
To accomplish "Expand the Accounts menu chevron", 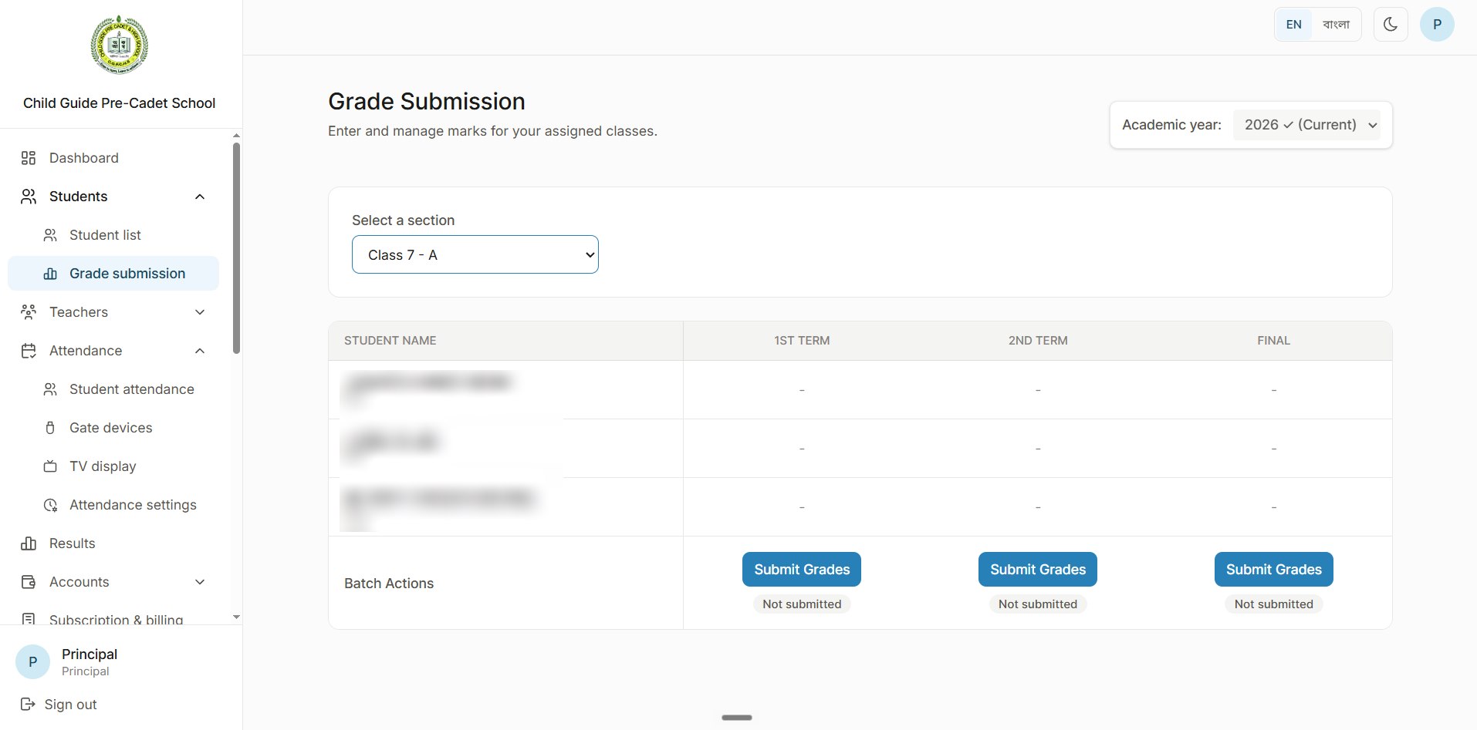I will click(200, 582).
